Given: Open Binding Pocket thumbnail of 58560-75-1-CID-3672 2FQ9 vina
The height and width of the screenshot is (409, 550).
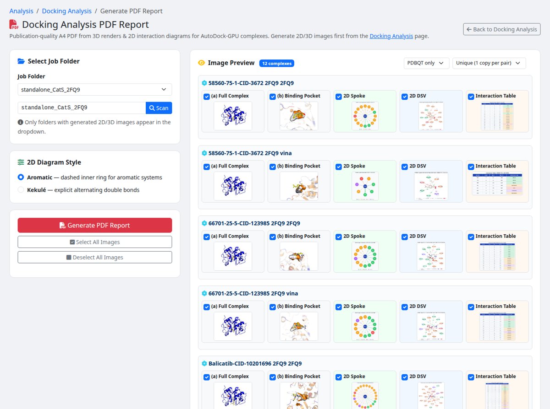Looking at the screenshot, I should click(x=299, y=186).
